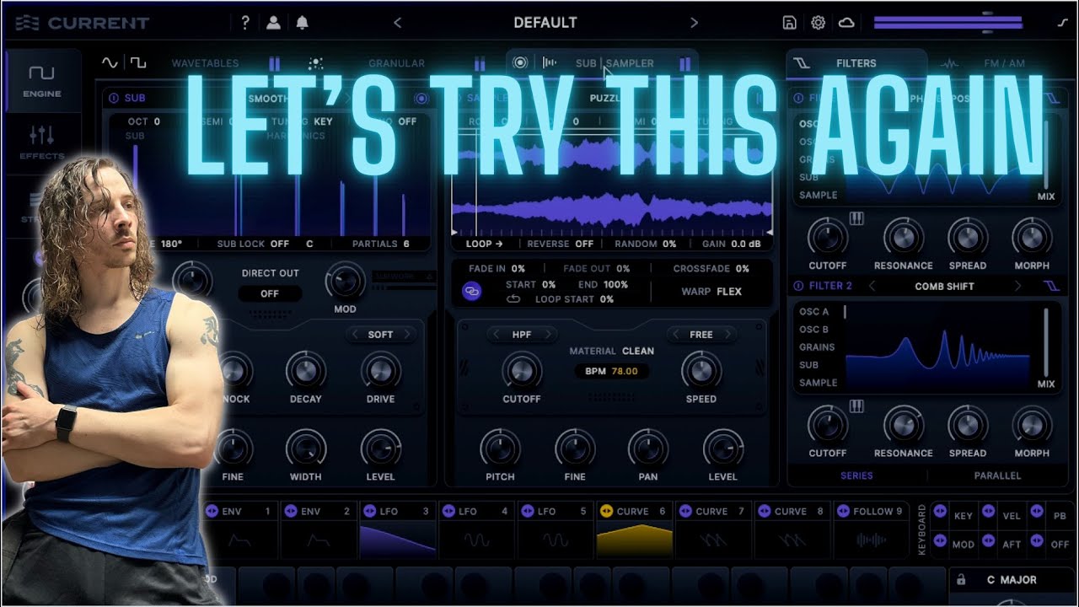The height and width of the screenshot is (607, 1079).
Task: Select next Filter 2 type arrow
Action: pyautogui.click(x=1017, y=286)
